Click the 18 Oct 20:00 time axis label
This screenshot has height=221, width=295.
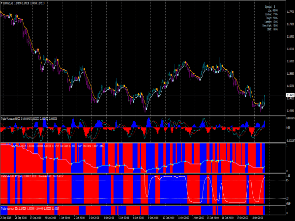[x=257, y=218]
